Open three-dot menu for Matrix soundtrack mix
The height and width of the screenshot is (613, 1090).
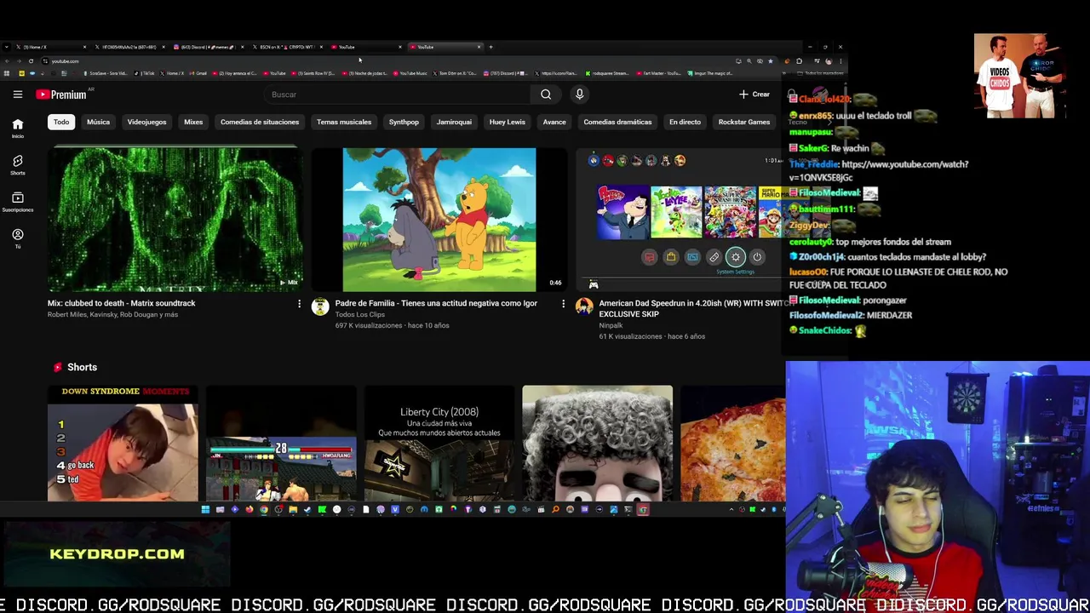(x=299, y=304)
